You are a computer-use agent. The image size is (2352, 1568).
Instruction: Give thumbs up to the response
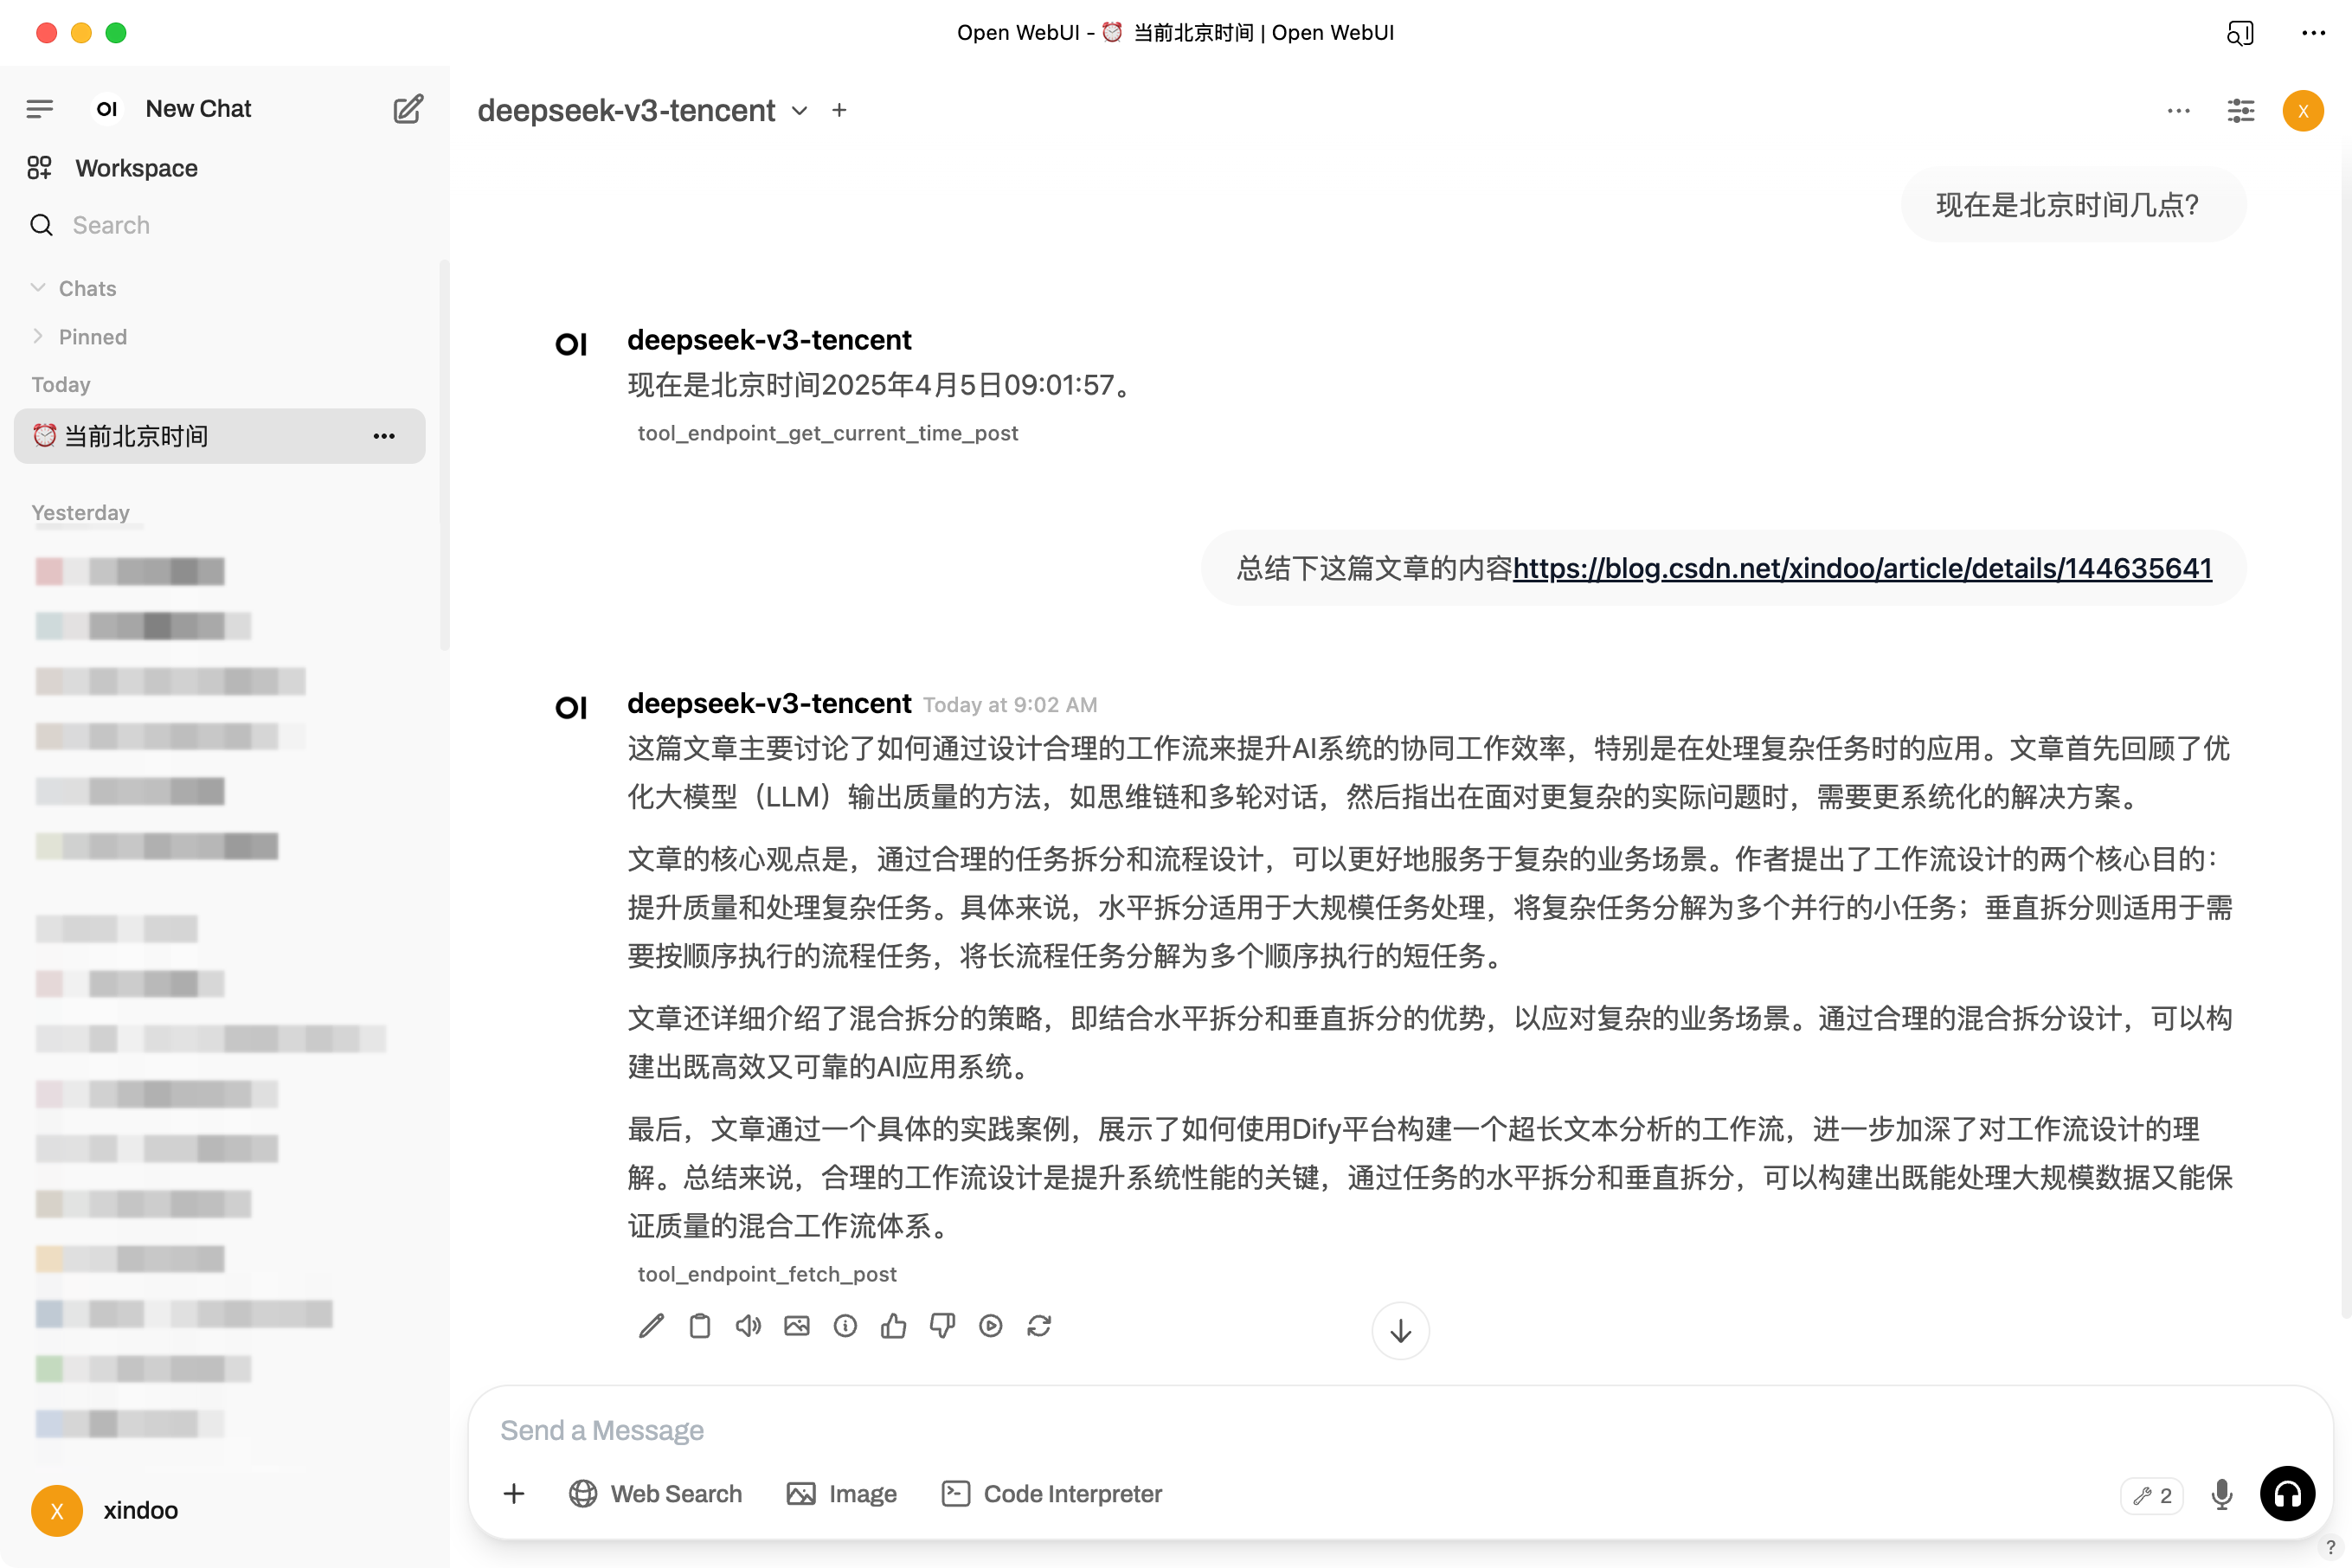(x=893, y=1326)
